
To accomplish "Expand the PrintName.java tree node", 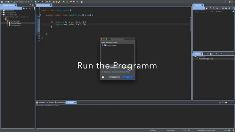I will (8, 25).
